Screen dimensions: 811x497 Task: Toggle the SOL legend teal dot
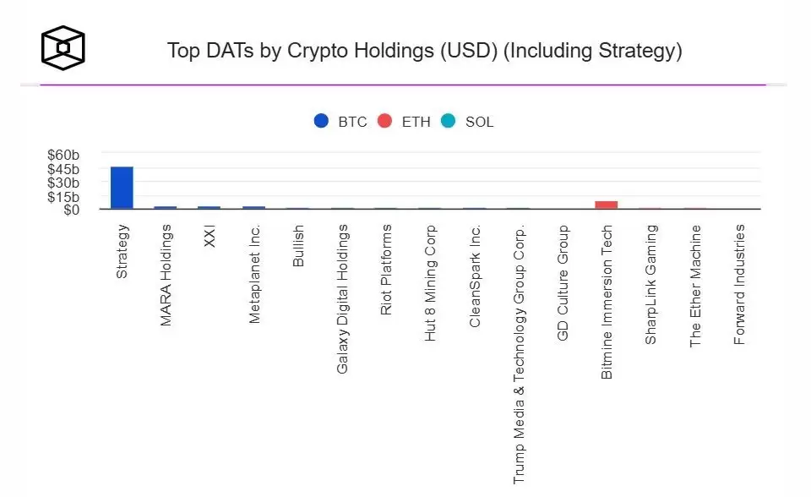coord(448,121)
